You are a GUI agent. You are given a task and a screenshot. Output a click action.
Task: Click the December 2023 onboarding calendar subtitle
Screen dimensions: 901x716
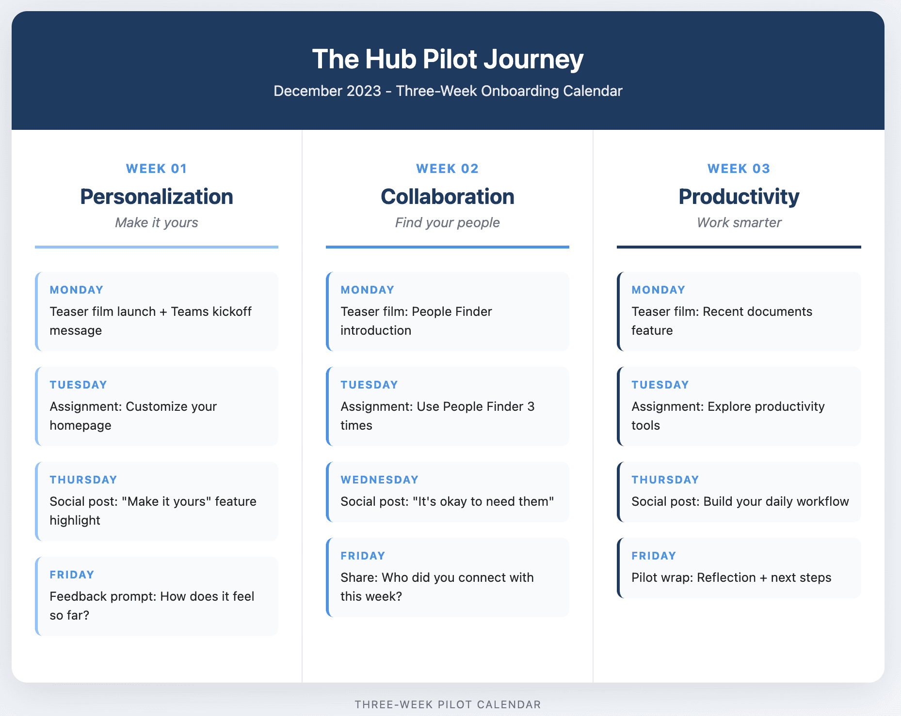click(448, 91)
